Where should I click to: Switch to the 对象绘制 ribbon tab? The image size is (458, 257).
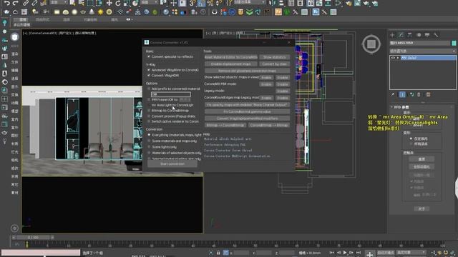tap(90, 19)
